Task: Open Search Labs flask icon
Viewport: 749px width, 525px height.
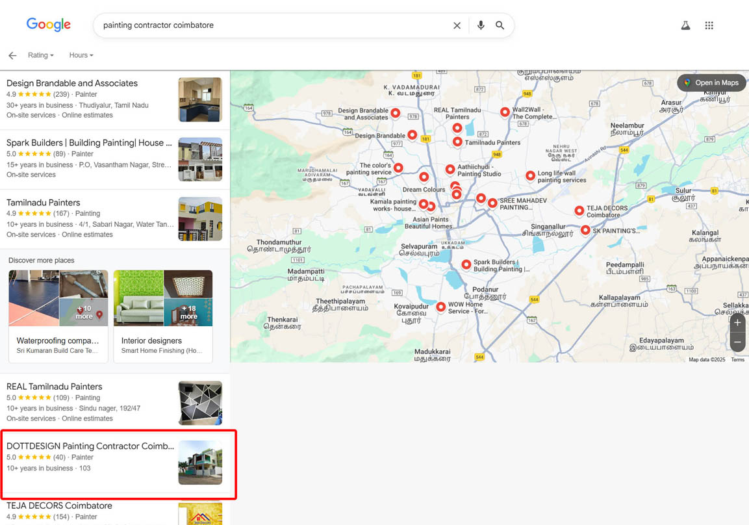Action: point(685,25)
